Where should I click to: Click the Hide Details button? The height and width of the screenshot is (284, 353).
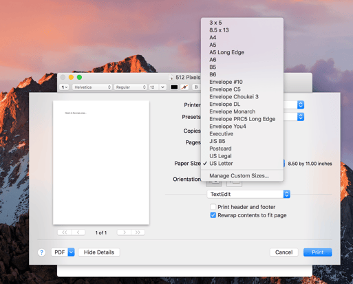[x=99, y=252]
